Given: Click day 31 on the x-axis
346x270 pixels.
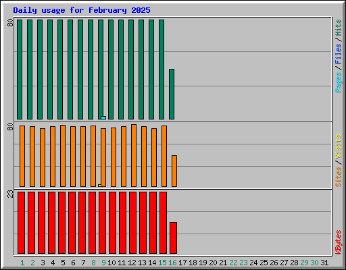Looking at the screenshot, I should click(x=324, y=263).
